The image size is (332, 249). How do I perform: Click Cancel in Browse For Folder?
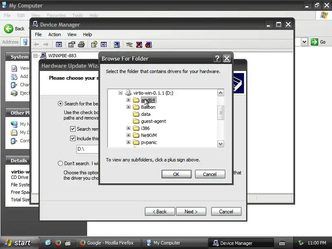210,174
